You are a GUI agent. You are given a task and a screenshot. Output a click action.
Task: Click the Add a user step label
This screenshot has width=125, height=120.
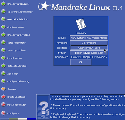(x=12, y=74)
